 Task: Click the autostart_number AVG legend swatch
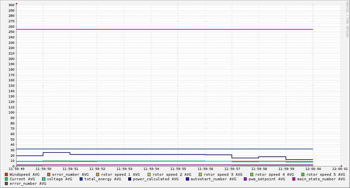pos(187,179)
